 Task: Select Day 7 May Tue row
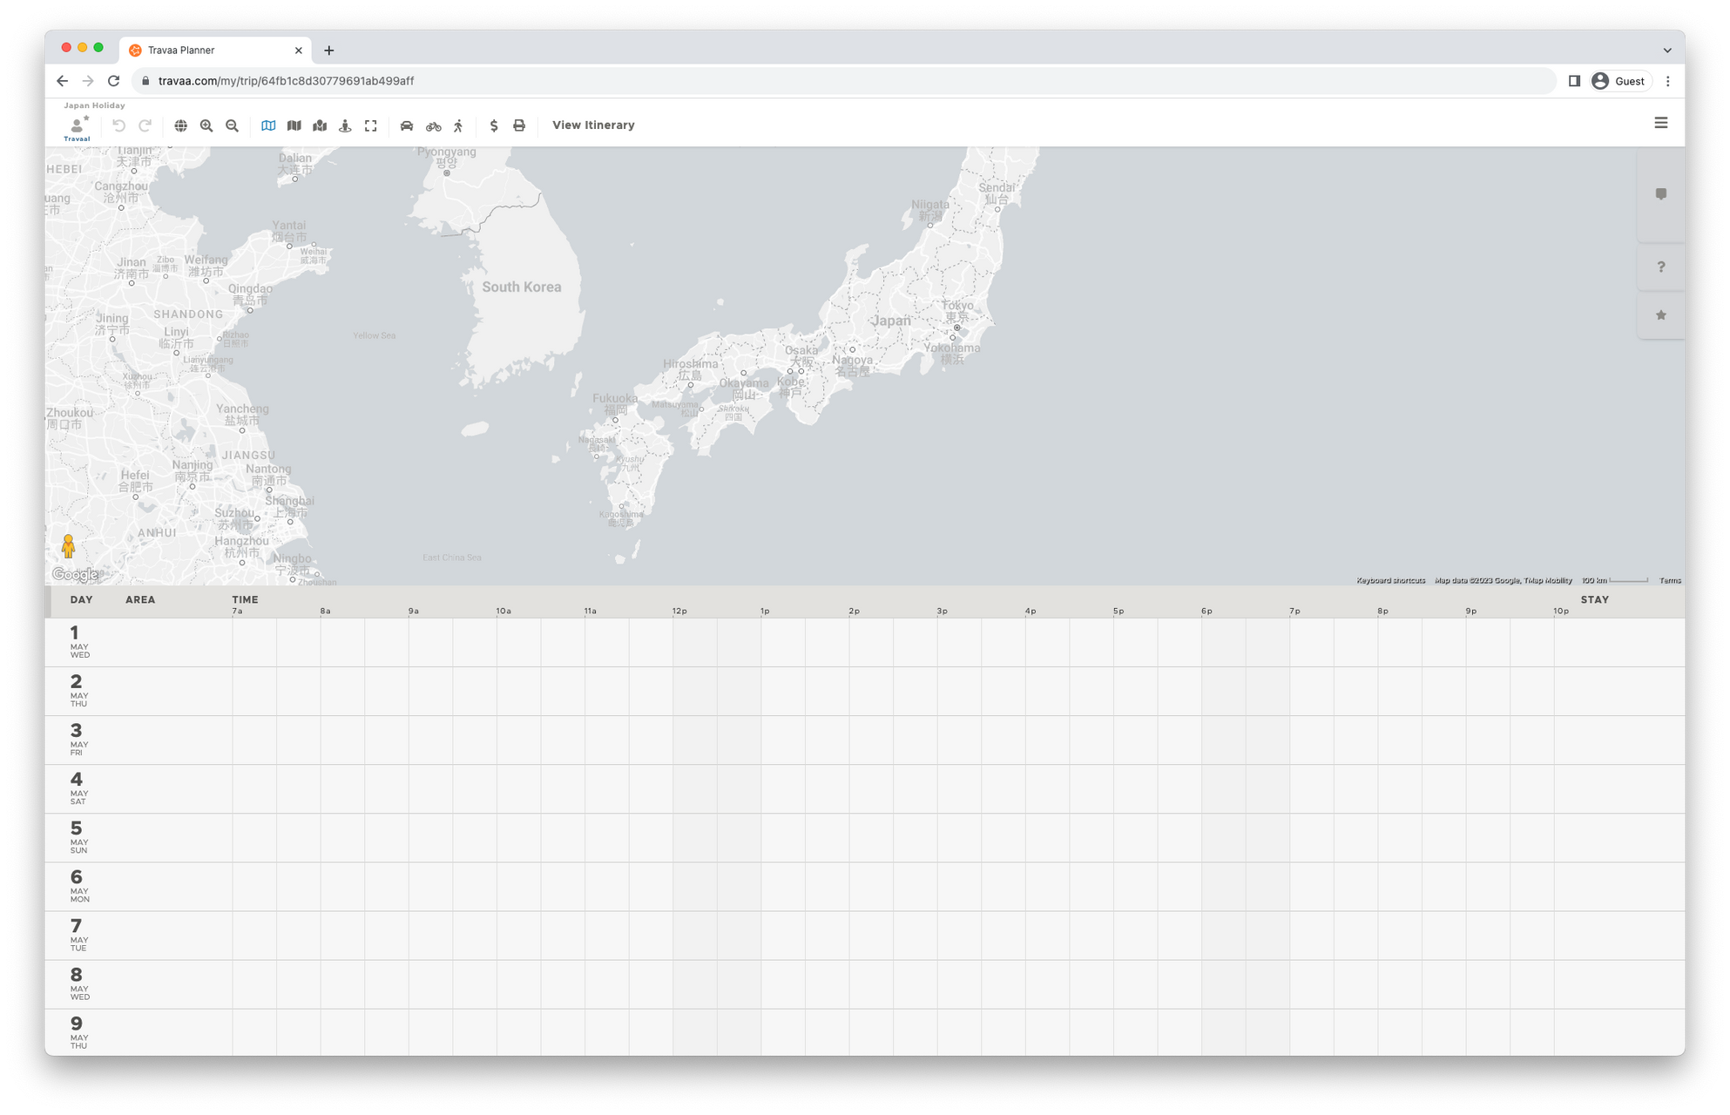point(864,936)
